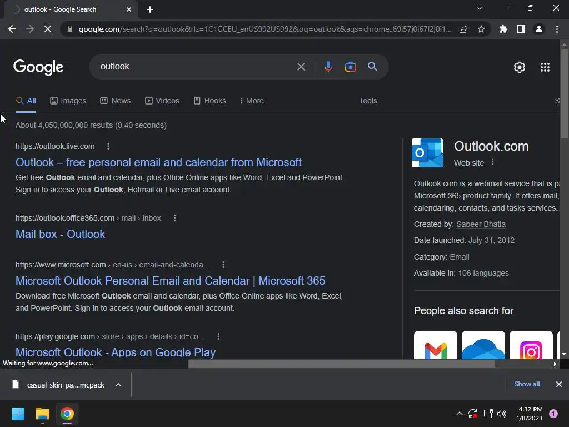
Task: Select the Instagram thumbnail
Action: [531, 345]
